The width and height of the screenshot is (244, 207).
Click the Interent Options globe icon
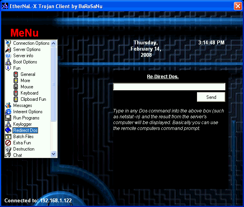tap(8, 112)
